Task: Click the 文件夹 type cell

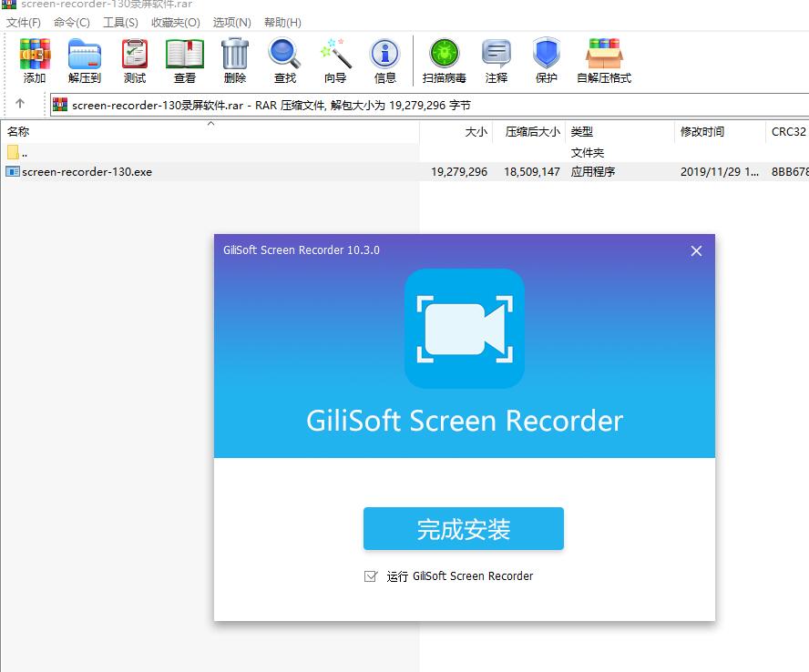Action: click(587, 153)
